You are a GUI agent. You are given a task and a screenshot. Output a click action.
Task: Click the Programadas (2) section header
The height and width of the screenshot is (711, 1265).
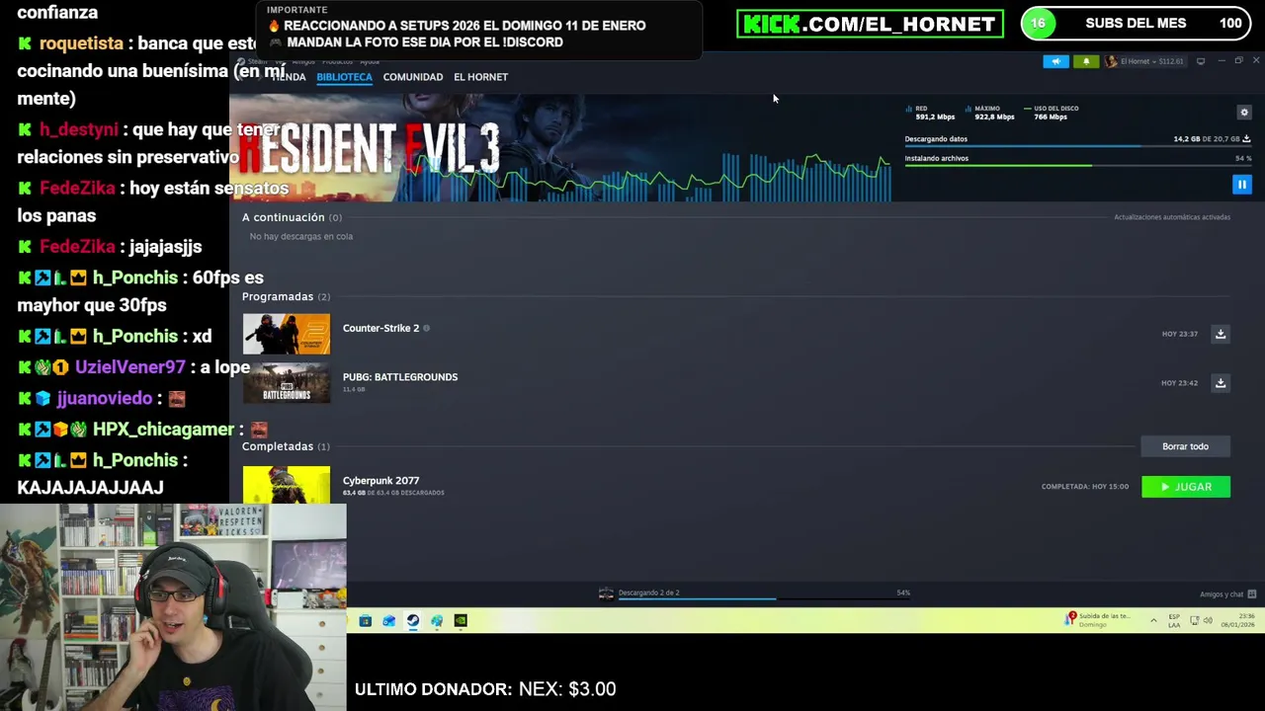286,296
